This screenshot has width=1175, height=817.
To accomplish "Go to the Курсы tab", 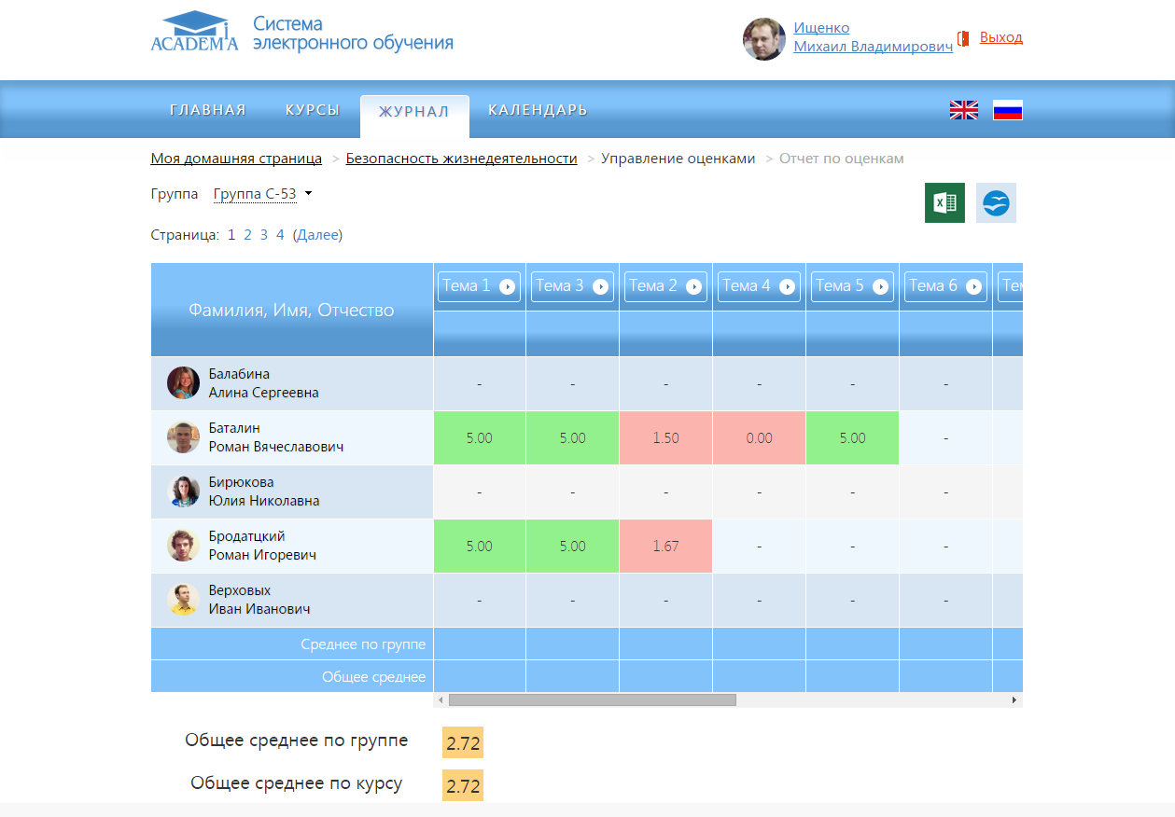I will pos(312,110).
